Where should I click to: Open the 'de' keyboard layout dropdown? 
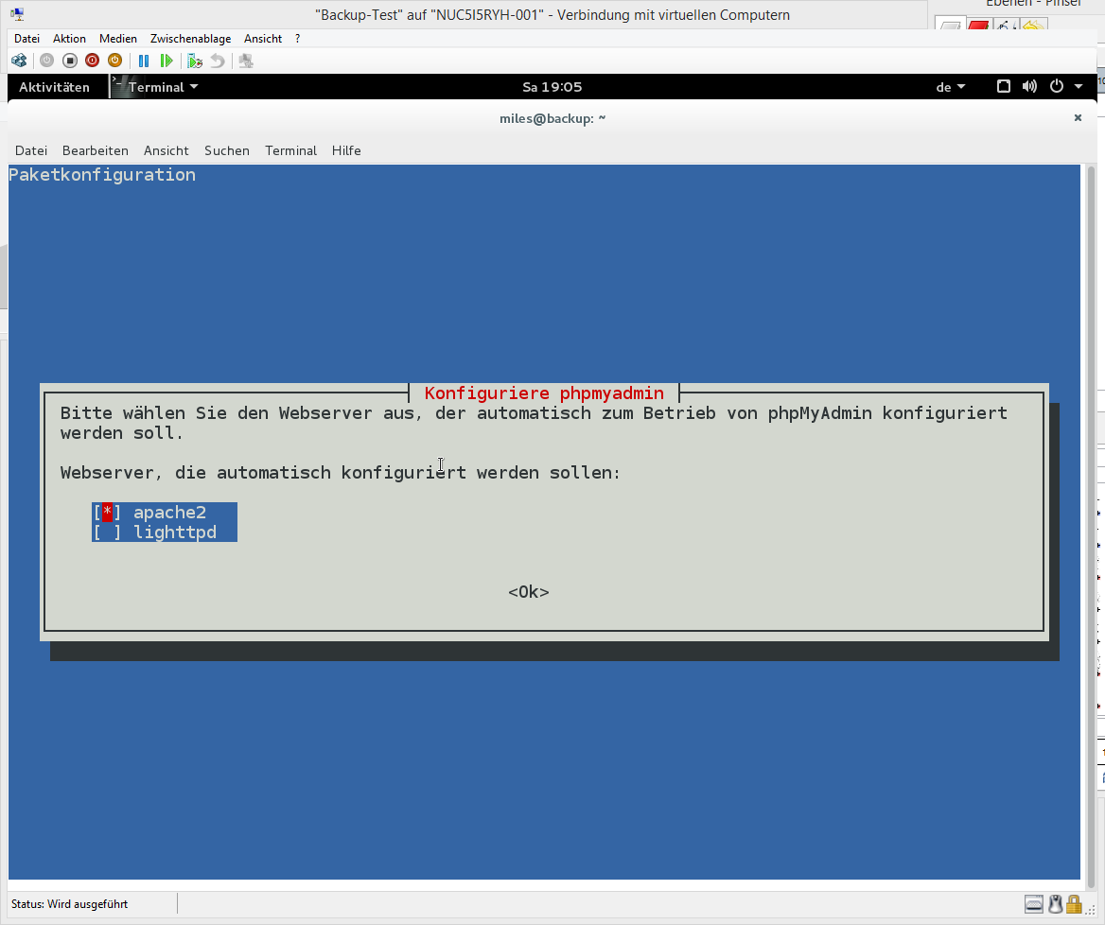pyautogui.click(x=950, y=87)
